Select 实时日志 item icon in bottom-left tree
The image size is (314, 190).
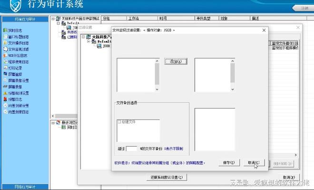coord(63,127)
